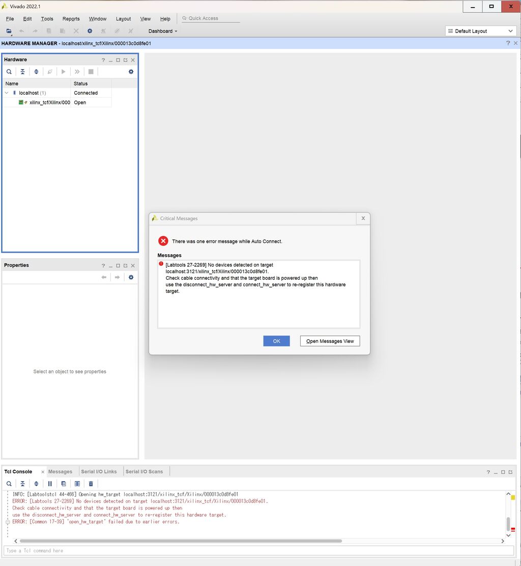This screenshot has height=566, width=521.
Task: Pause Tcl Console output
Action: point(50,483)
